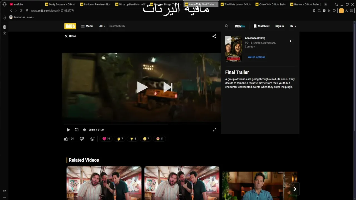
Task: Open browser downloads icon
Action: pos(346,11)
